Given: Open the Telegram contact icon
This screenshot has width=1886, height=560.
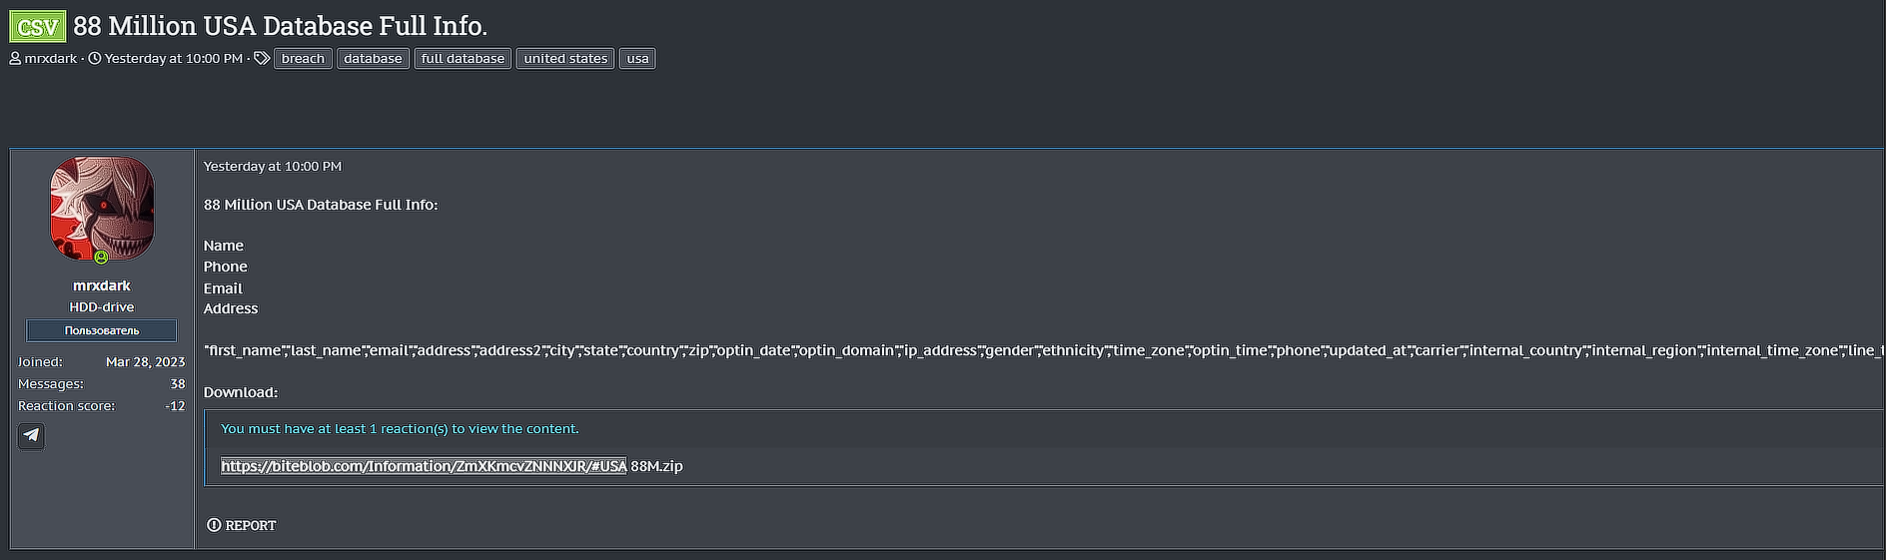Looking at the screenshot, I should (31, 435).
